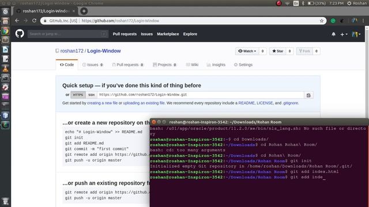
Task: Follow the creating a new file link
Action: pos(103,103)
